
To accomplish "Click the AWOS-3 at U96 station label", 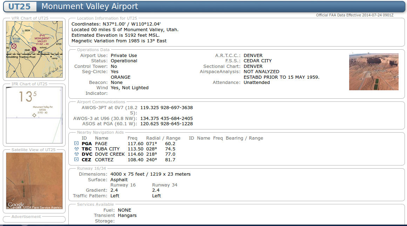I will pyautogui.click(x=105, y=118).
